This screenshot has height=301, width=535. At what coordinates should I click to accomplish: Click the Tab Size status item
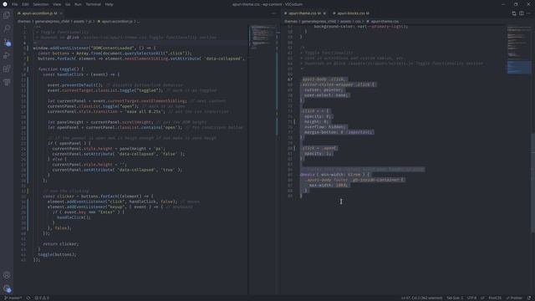(455, 298)
